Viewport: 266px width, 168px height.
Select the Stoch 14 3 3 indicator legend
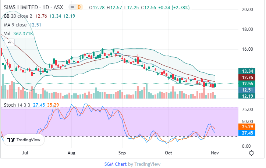(17, 105)
